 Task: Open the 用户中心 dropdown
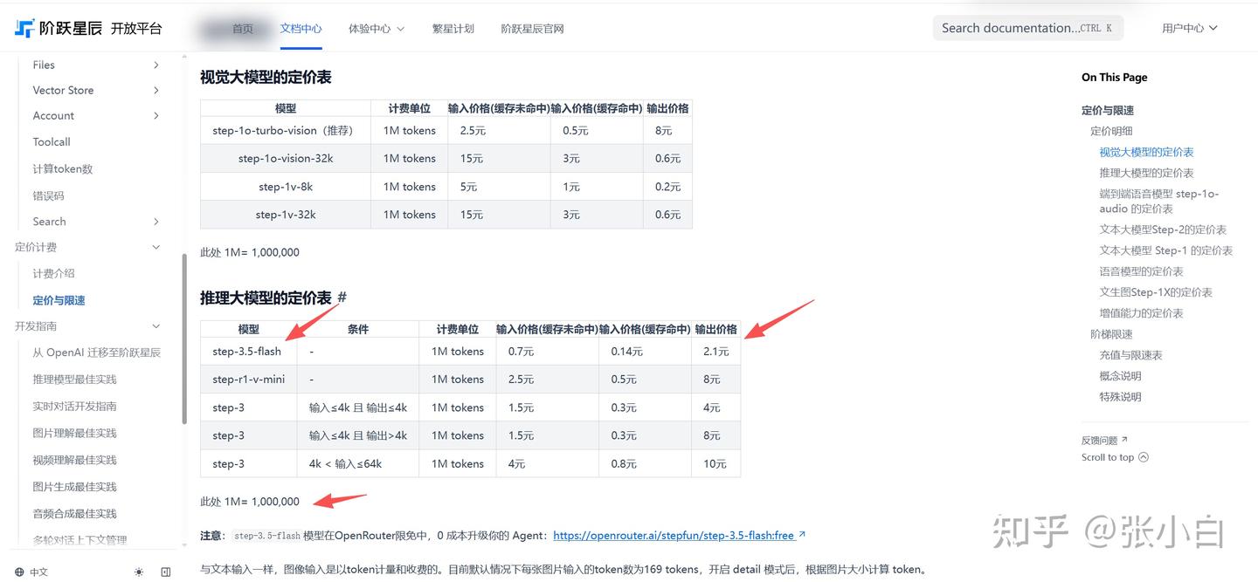click(x=1190, y=28)
